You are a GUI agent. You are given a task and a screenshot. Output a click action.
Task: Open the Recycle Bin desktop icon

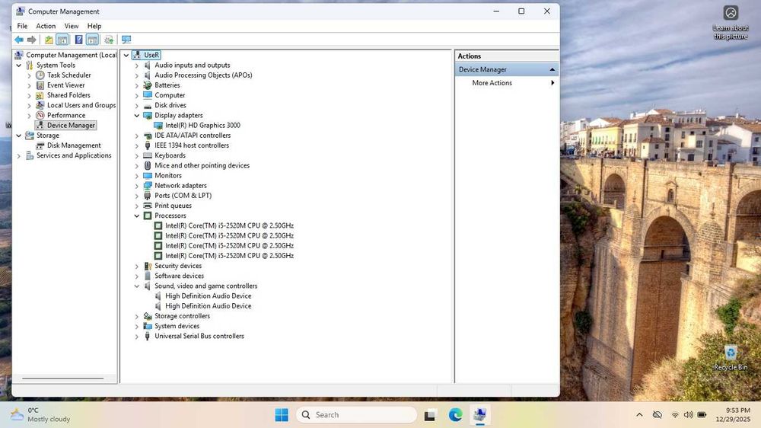pyautogui.click(x=731, y=358)
